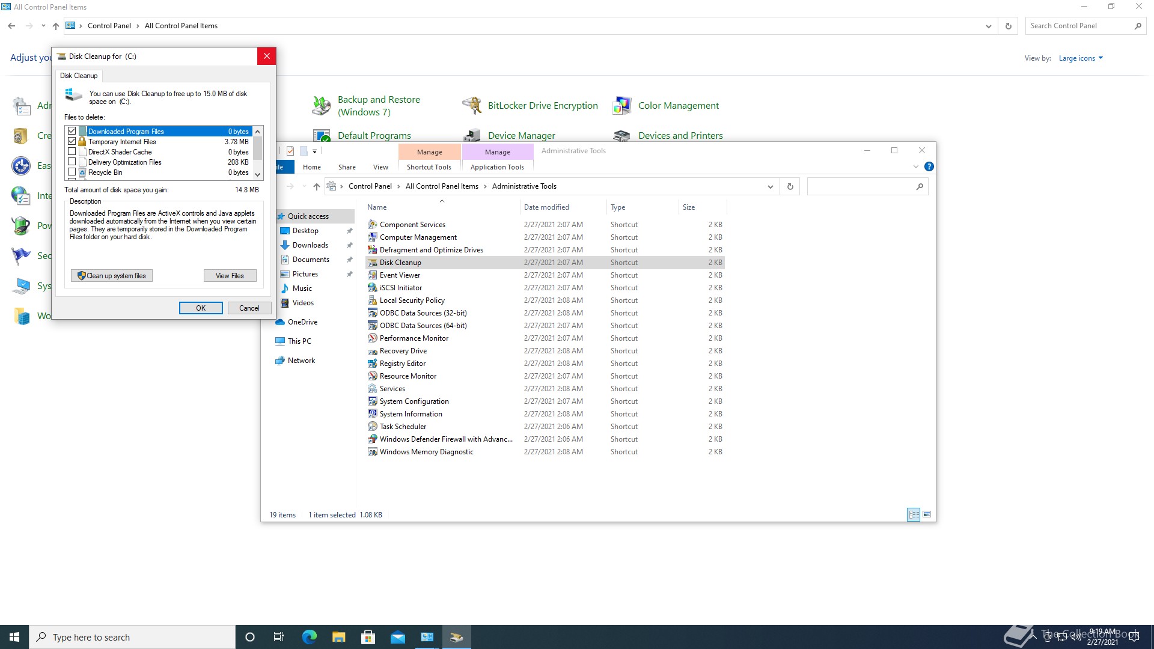The image size is (1154, 649).
Task: Select the iSCSI Initiator icon
Action: [x=373, y=287]
